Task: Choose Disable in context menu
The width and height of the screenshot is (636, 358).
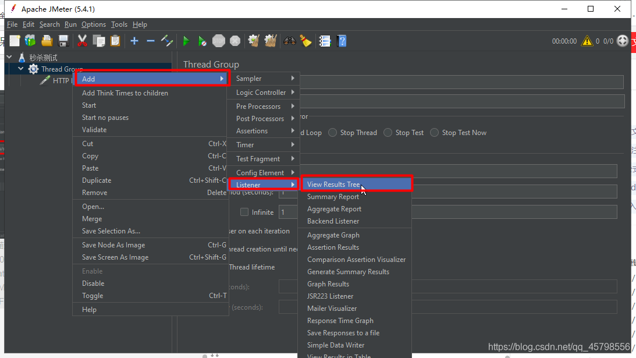Action: [x=150, y=283]
